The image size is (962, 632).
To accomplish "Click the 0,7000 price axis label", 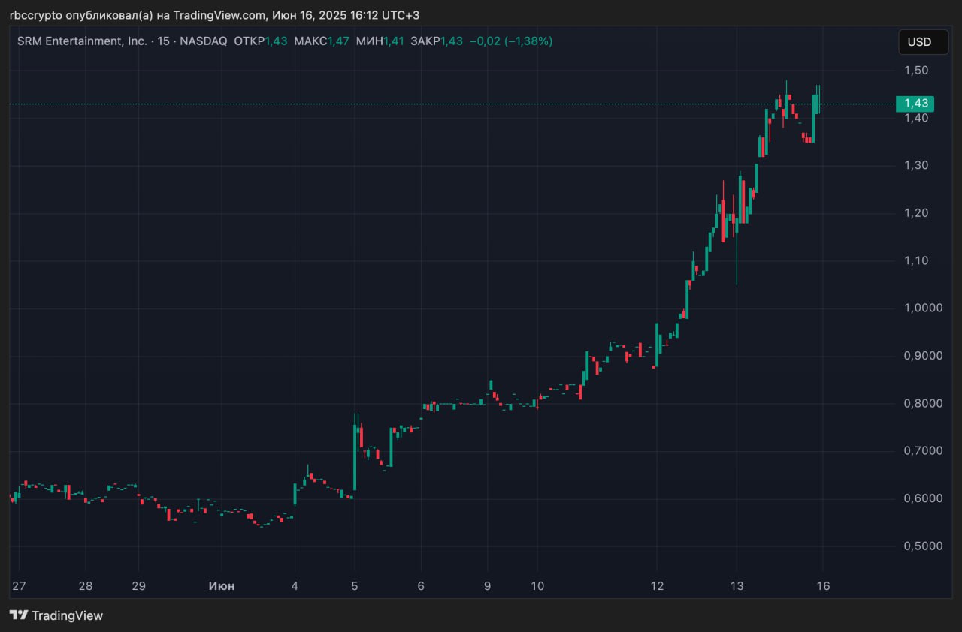I will (921, 451).
